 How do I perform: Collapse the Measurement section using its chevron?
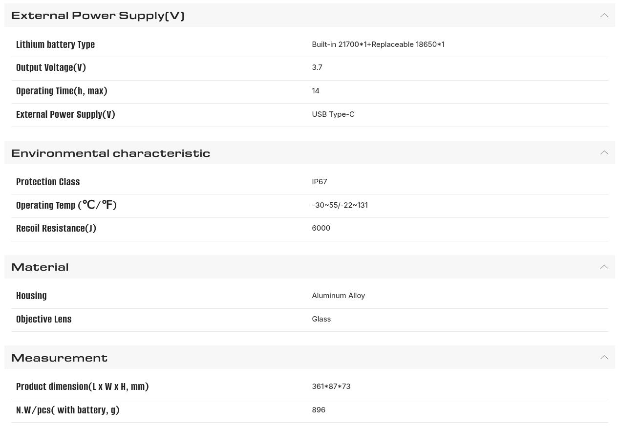point(604,358)
